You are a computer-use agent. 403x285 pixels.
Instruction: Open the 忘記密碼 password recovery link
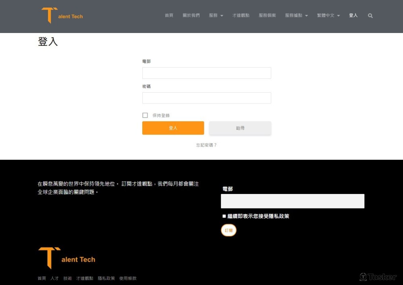206,145
